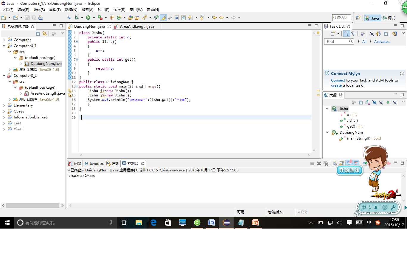This screenshot has height=272, width=407.
Task: Click the Last Edit Location arrow icon
Action: point(214,18)
